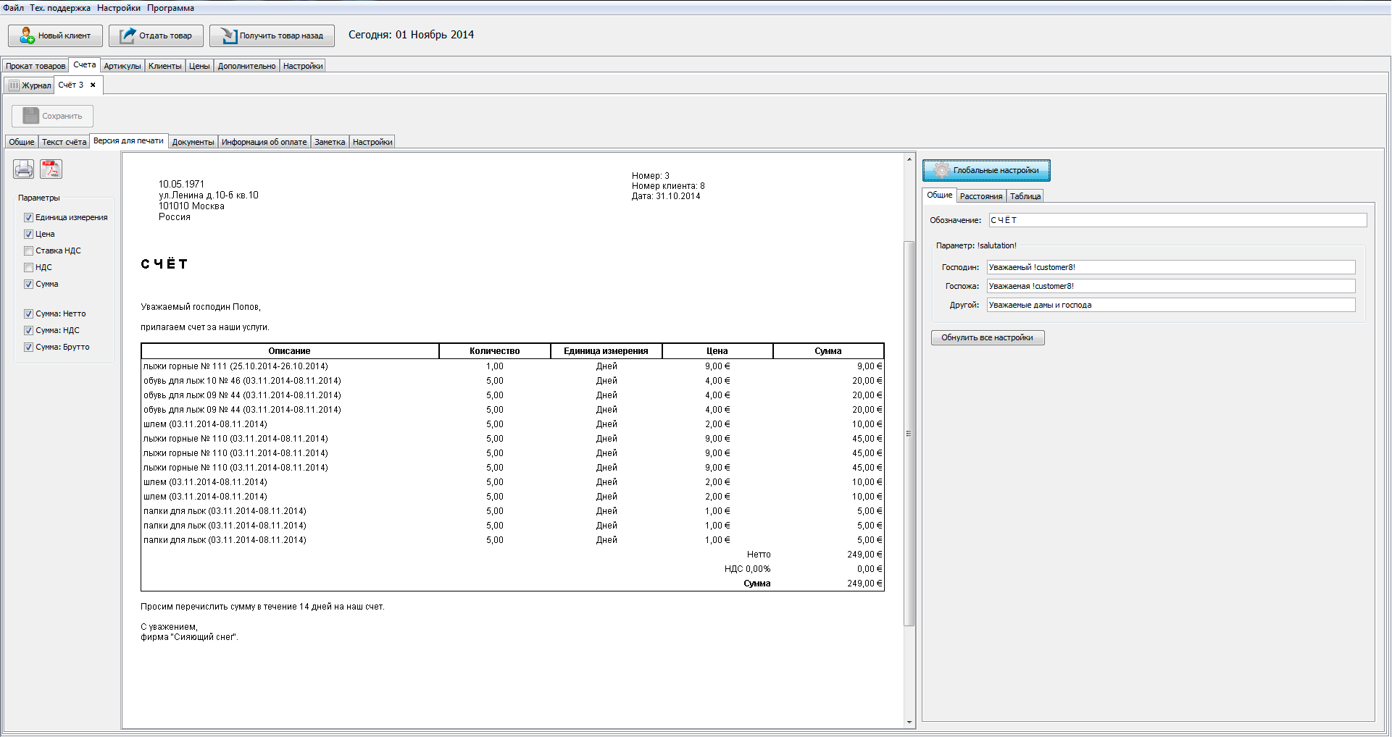The image size is (1392, 737).
Task: Click the Отдать товар button
Action: [156, 35]
